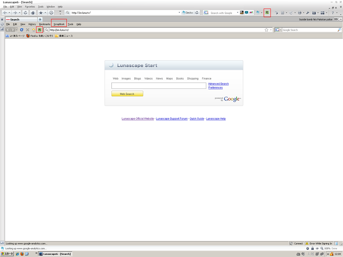
Task: Open Favorites sidebar star icon
Action: [2, 19]
